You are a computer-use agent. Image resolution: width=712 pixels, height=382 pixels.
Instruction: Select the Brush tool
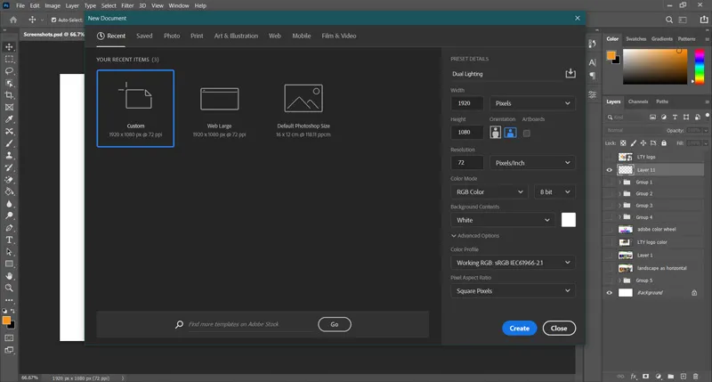pyautogui.click(x=9, y=143)
